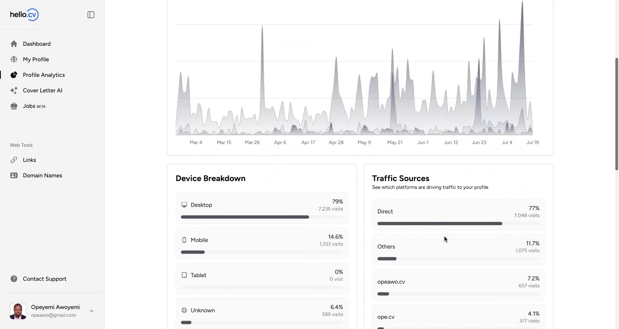Click the Jobs briefcase icon
This screenshot has width=619, height=329.
pyautogui.click(x=14, y=106)
